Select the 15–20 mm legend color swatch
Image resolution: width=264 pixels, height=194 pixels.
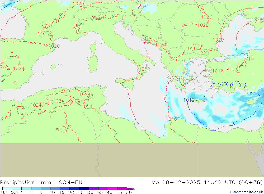[65, 189]
